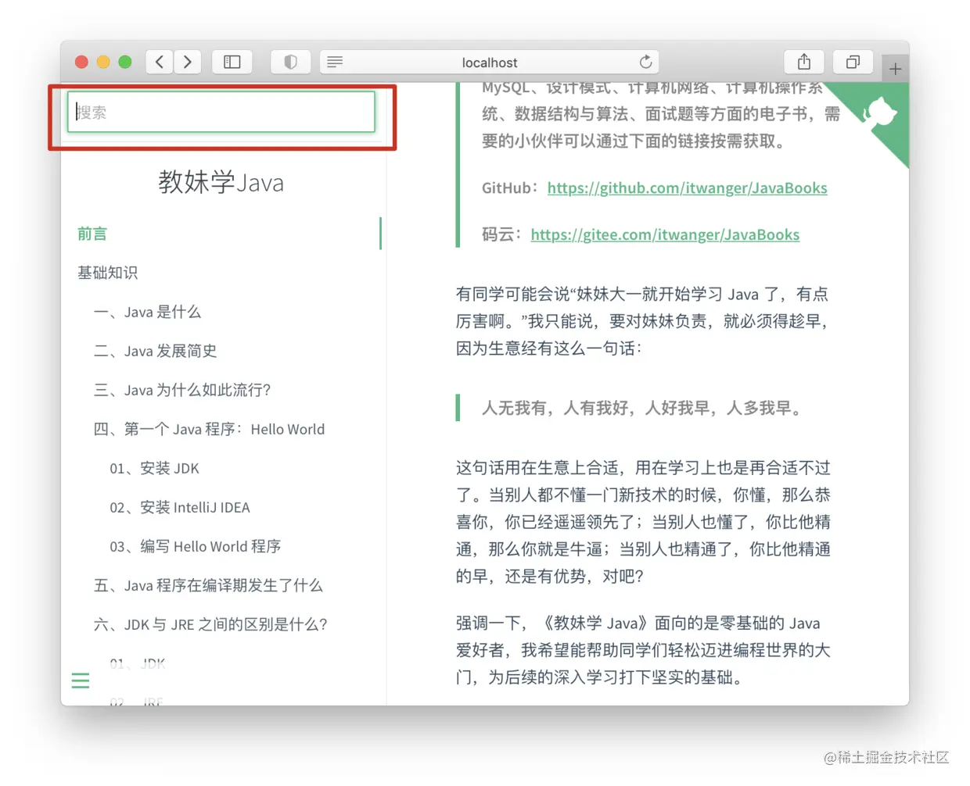Open 一、Java 是什么 chapter
This screenshot has height=786, width=970.
[x=147, y=312]
